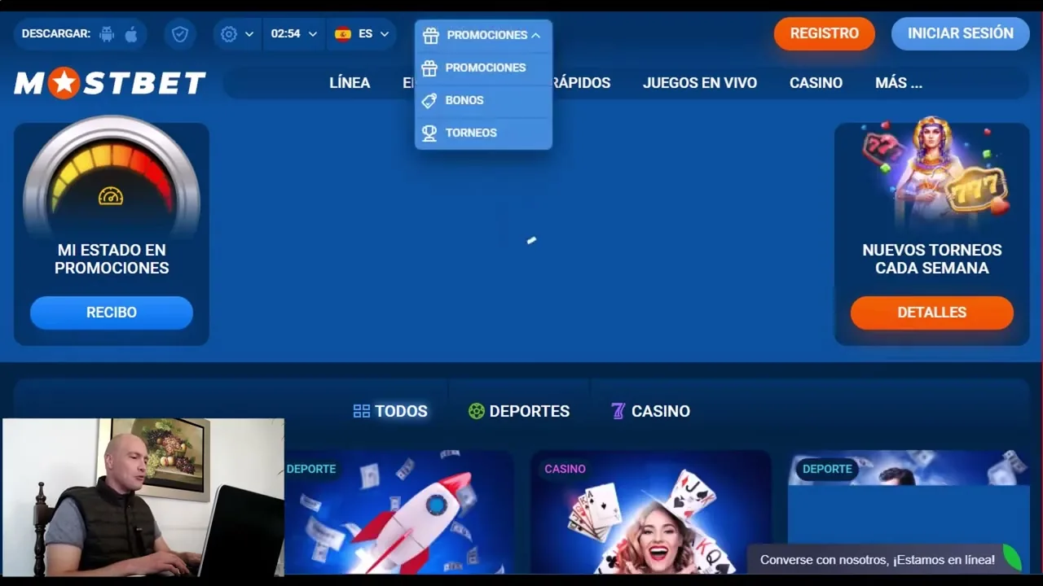Click the gift icon in Promociones menu row
1043x586 pixels.
pyautogui.click(x=429, y=68)
